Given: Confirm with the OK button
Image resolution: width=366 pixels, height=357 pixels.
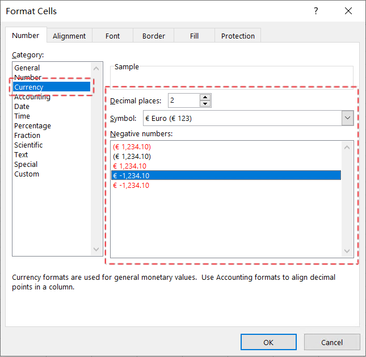Looking at the screenshot, I should click(268, 342).
